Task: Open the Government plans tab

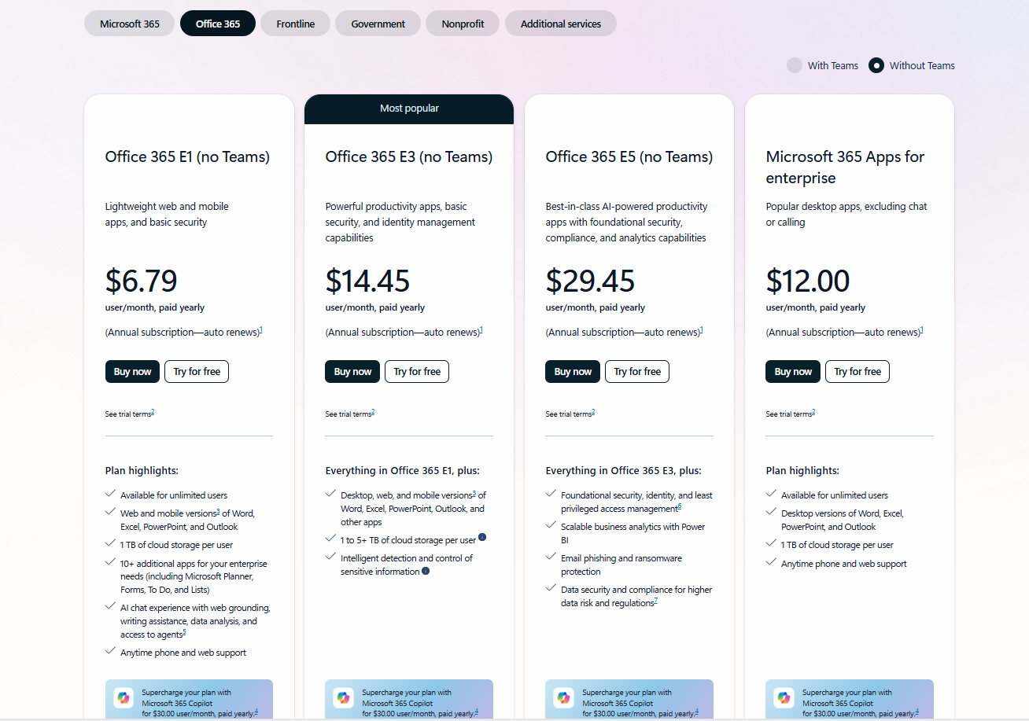Action: [x=378, y=23]
